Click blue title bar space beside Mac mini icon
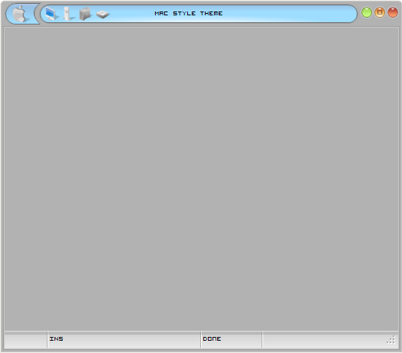Image resolution: width=402 pixels, height=353 pixels. (130, 14)
